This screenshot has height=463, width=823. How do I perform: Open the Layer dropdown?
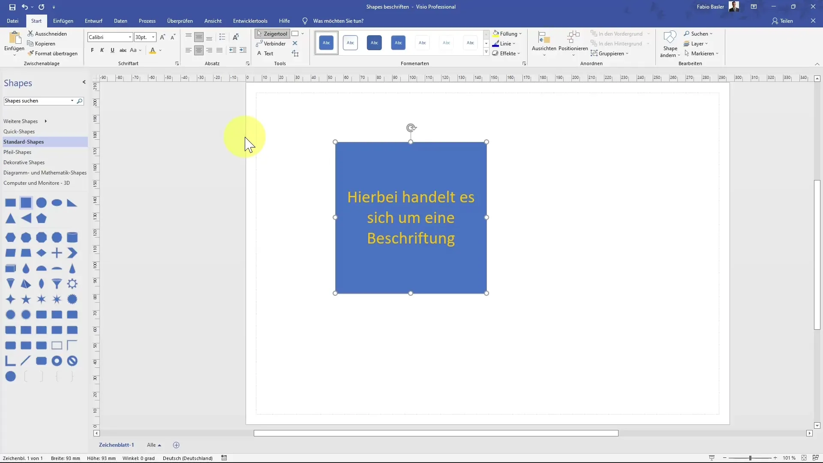[695, 43]
